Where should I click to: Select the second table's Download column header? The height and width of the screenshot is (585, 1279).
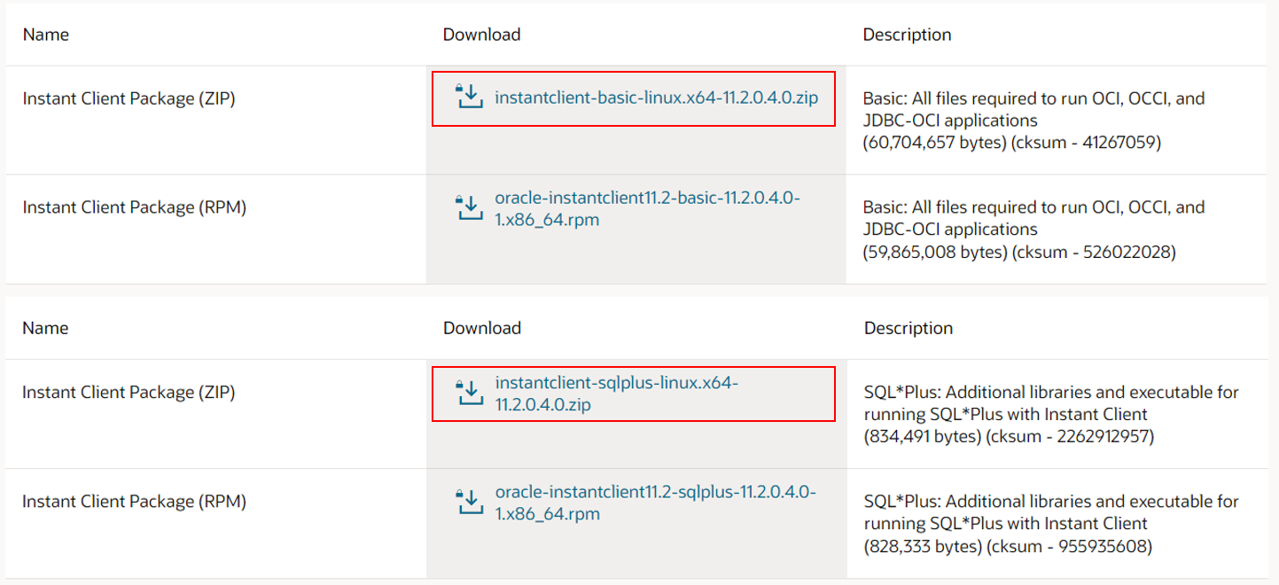482,328
